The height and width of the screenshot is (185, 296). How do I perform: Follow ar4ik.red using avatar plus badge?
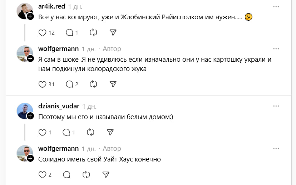[30, 16]
